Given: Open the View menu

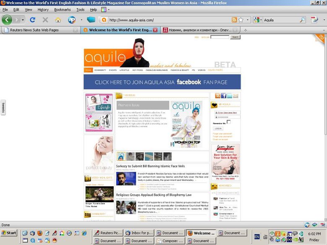Looking at the screenshot, I should tap(29, 10).
